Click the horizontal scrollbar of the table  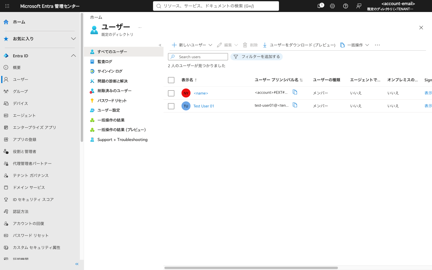[251, 268]
